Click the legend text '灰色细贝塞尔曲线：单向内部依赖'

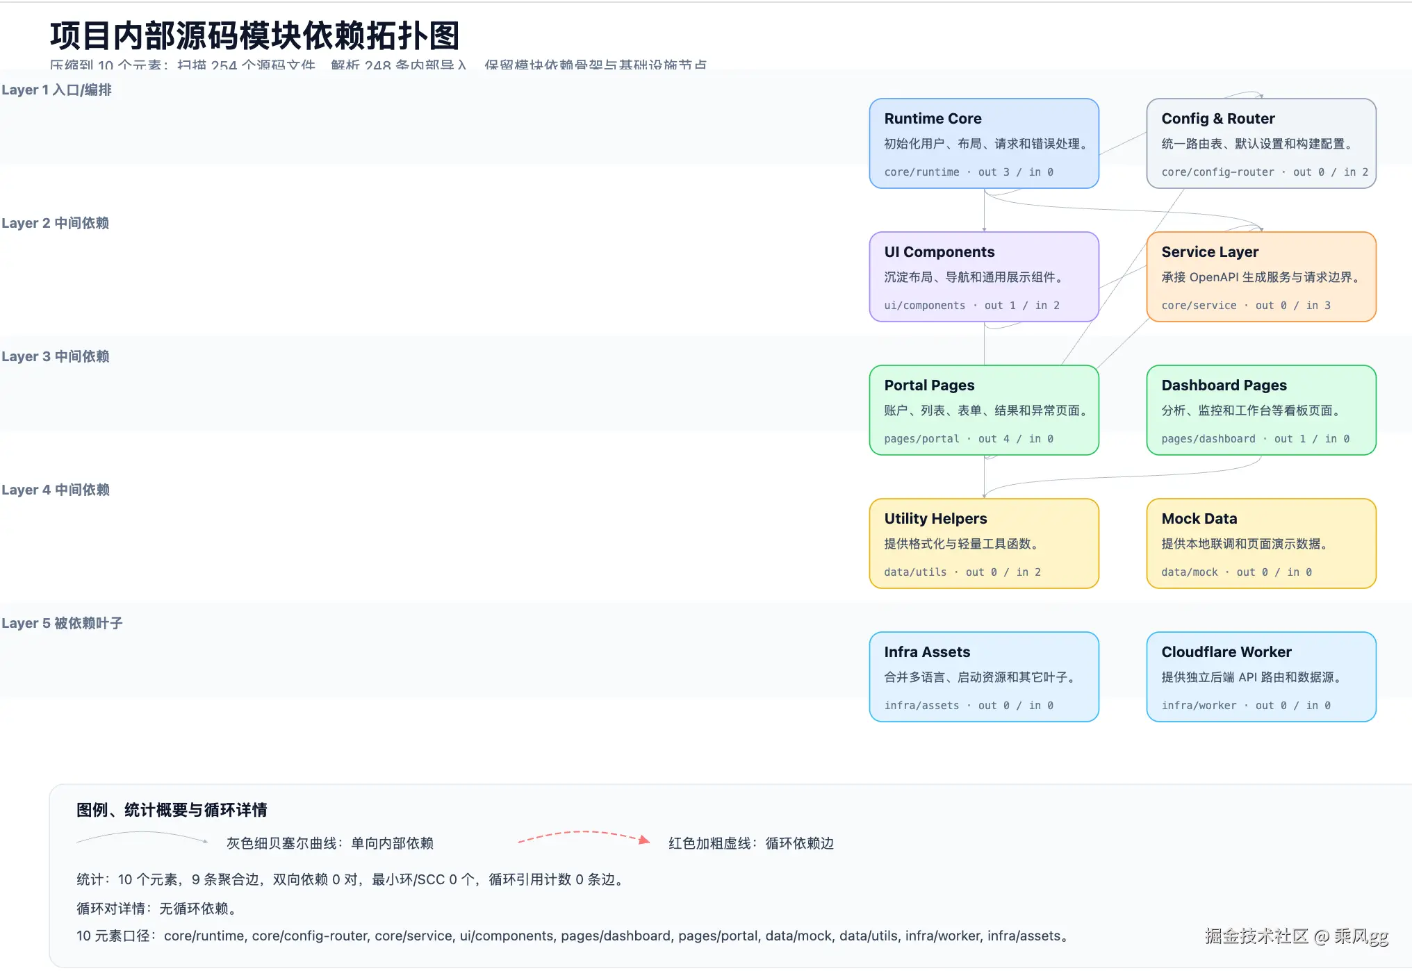pos(330,843)
